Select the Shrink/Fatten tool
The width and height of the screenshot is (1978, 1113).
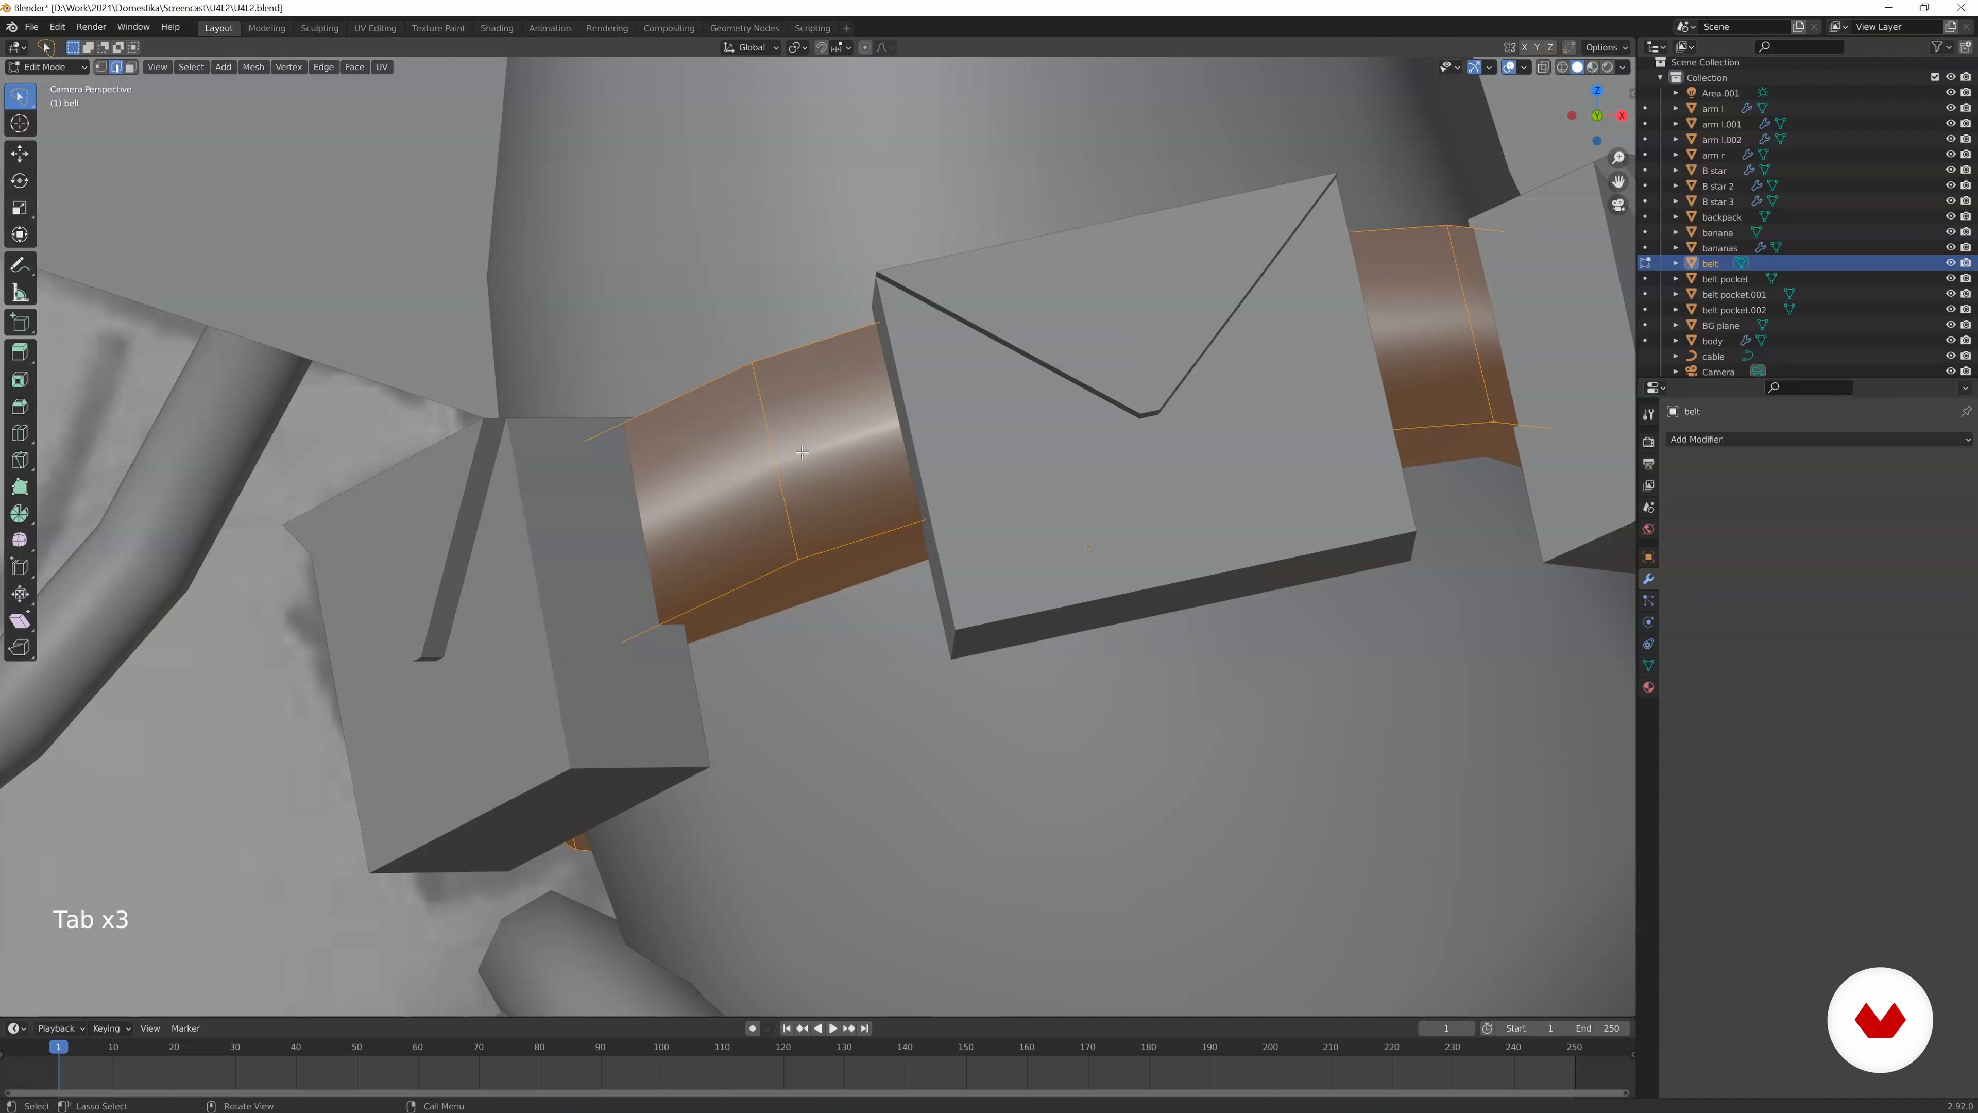point(19,594)
